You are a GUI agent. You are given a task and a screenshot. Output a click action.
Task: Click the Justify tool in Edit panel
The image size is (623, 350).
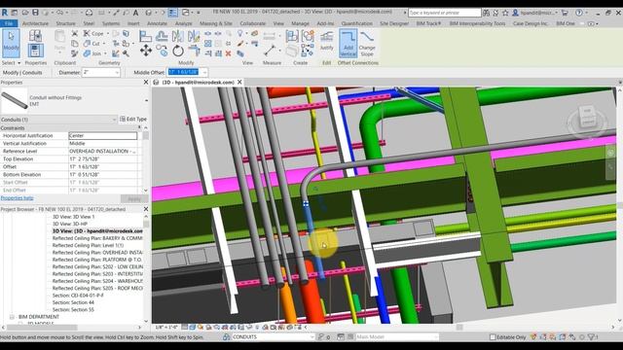[327, 41]
